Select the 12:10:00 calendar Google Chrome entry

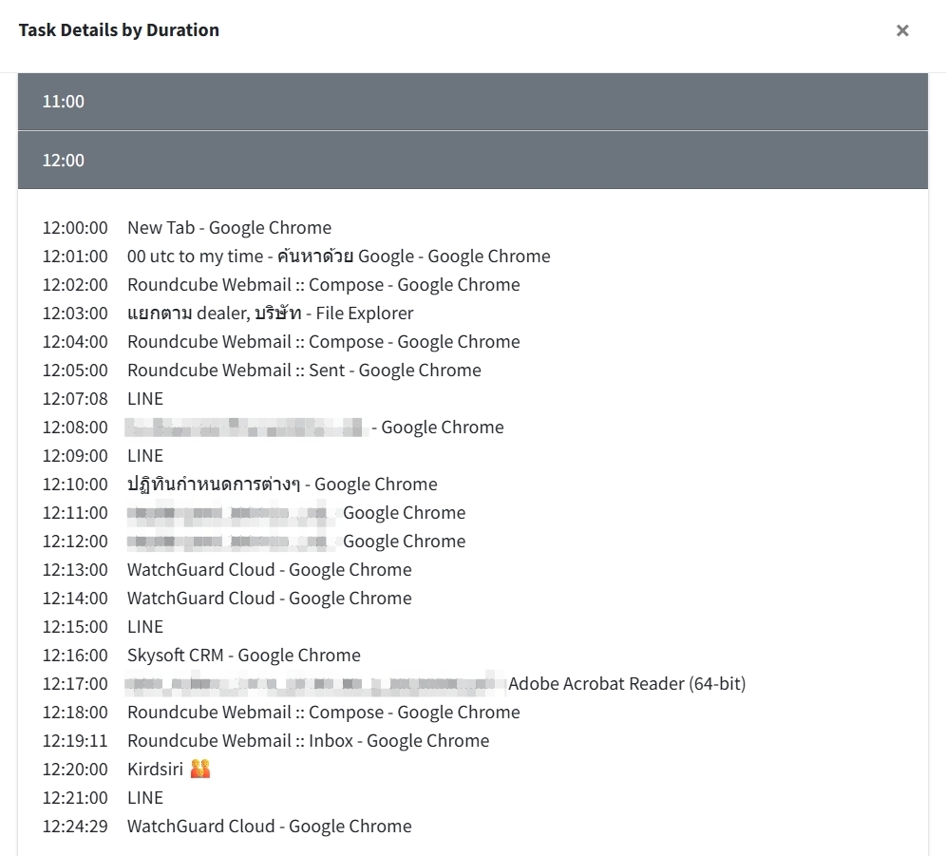[239, 485]
